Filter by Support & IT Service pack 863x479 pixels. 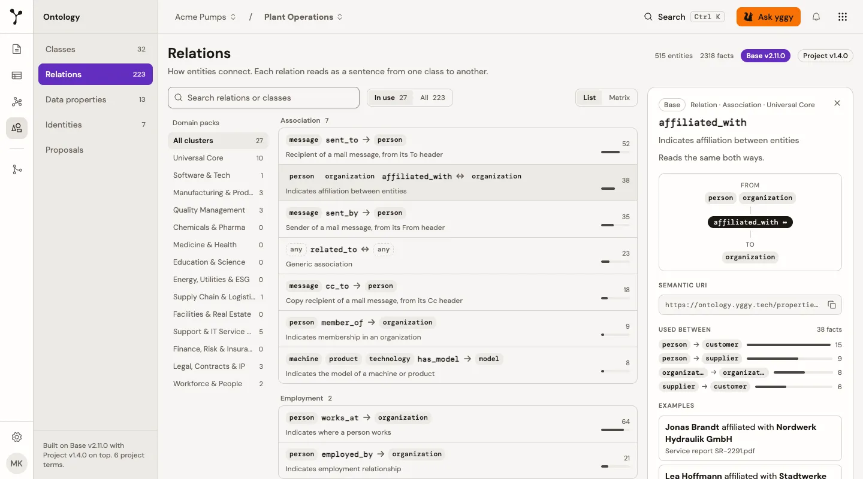(x=218, y=332)
